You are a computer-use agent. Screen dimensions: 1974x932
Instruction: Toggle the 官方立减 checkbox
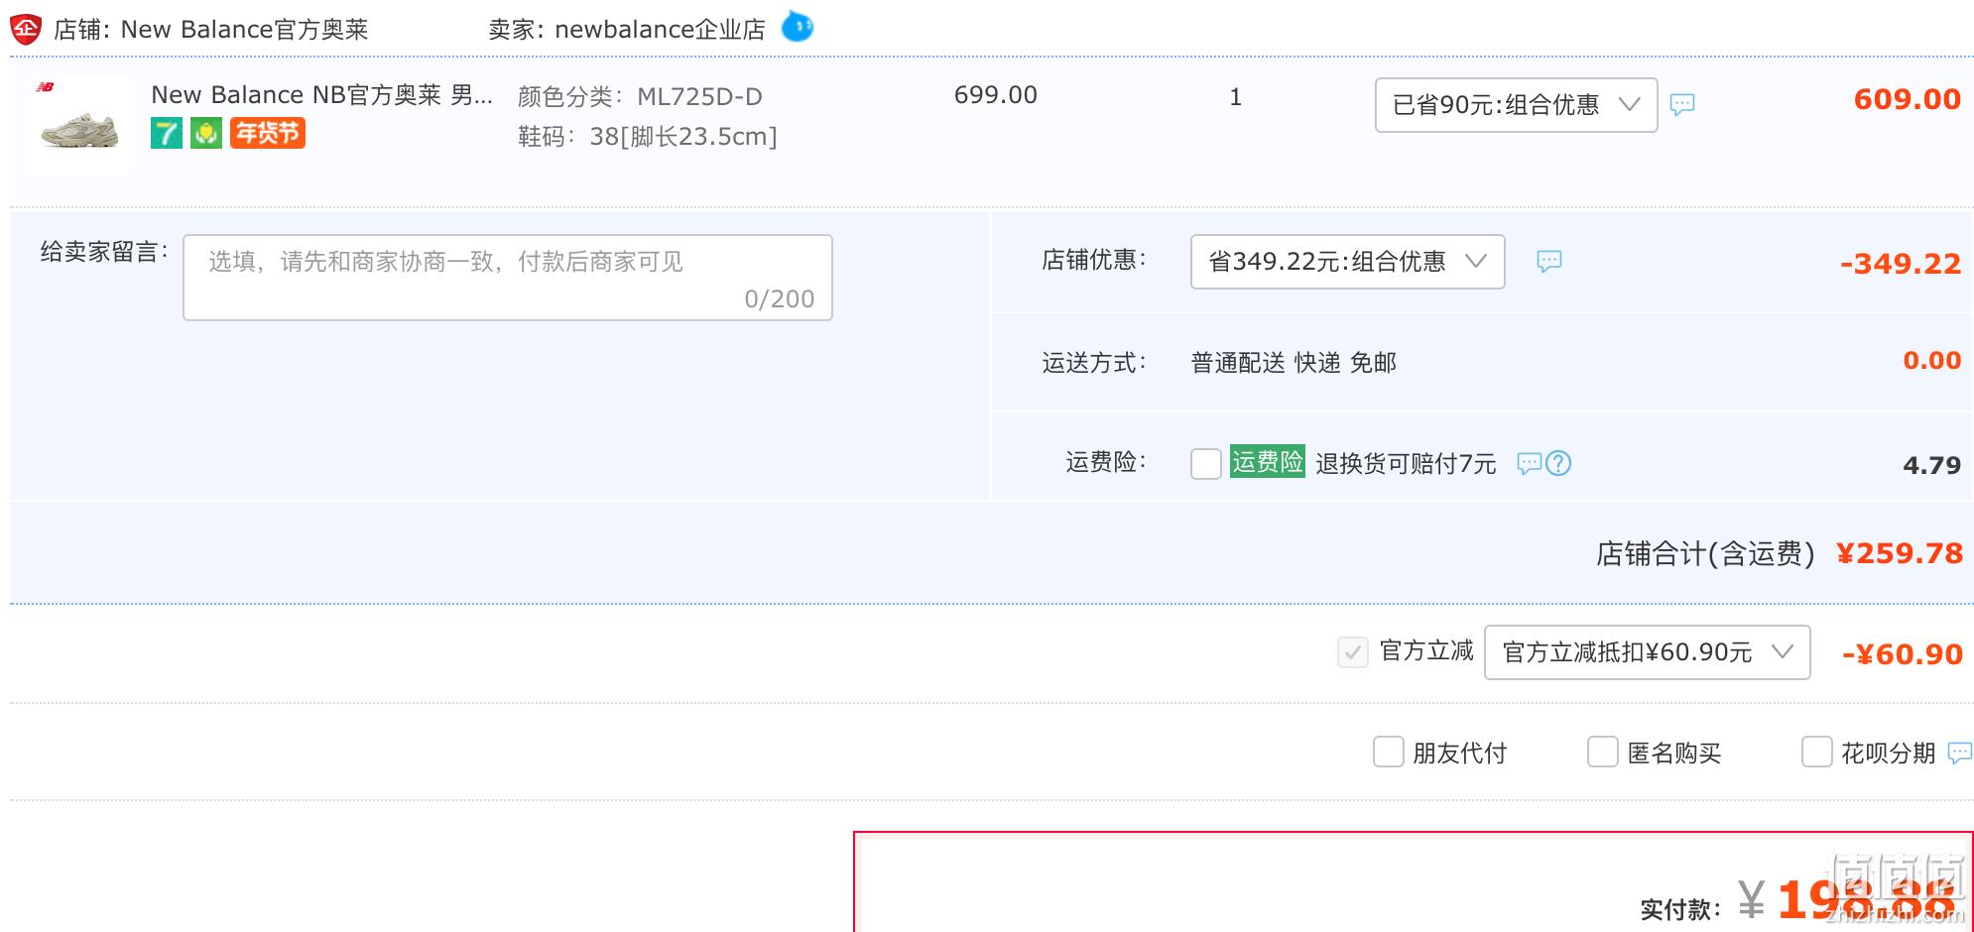[1352, 652]
